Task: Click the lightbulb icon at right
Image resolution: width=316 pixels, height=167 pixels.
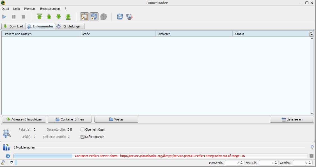Action: [x=312, y=147]
